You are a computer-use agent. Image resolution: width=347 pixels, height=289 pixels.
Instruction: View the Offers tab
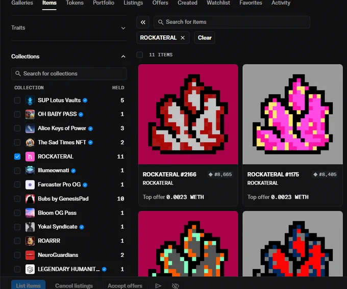(160, 3)
